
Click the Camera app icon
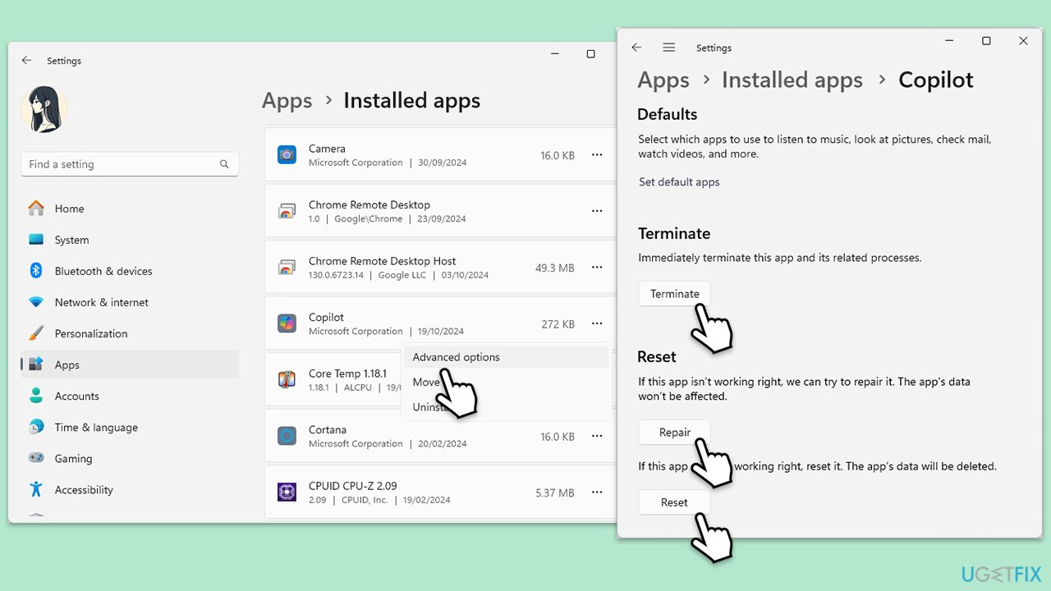click(x=287, y=154)
